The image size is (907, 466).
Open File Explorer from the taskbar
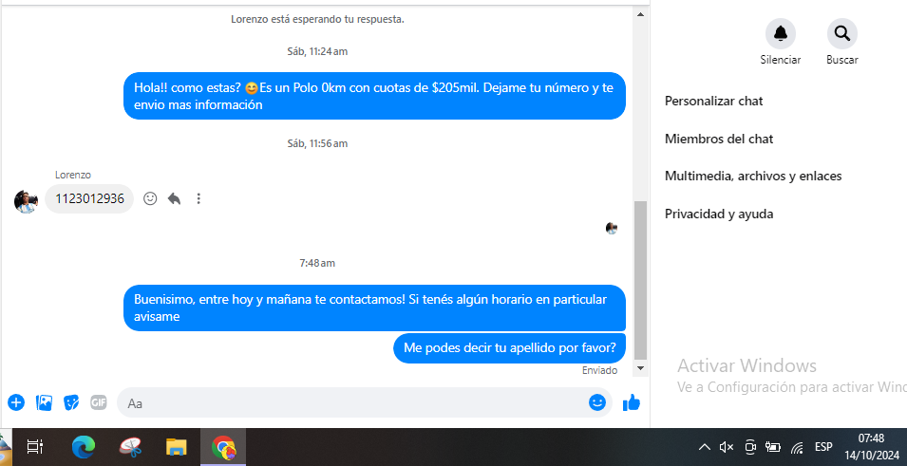177,447
